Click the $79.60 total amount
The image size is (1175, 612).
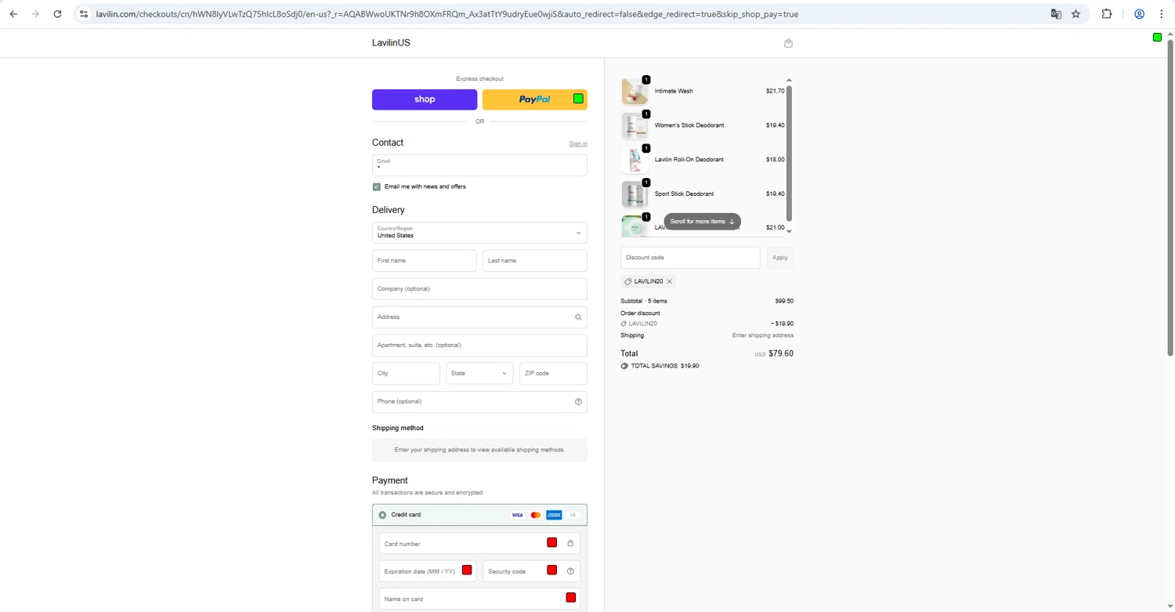781,353
